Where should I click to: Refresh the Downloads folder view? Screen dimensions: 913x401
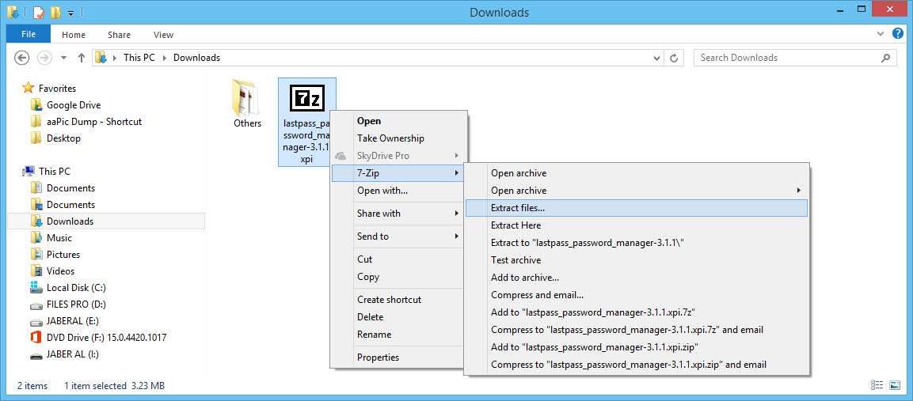674,58
